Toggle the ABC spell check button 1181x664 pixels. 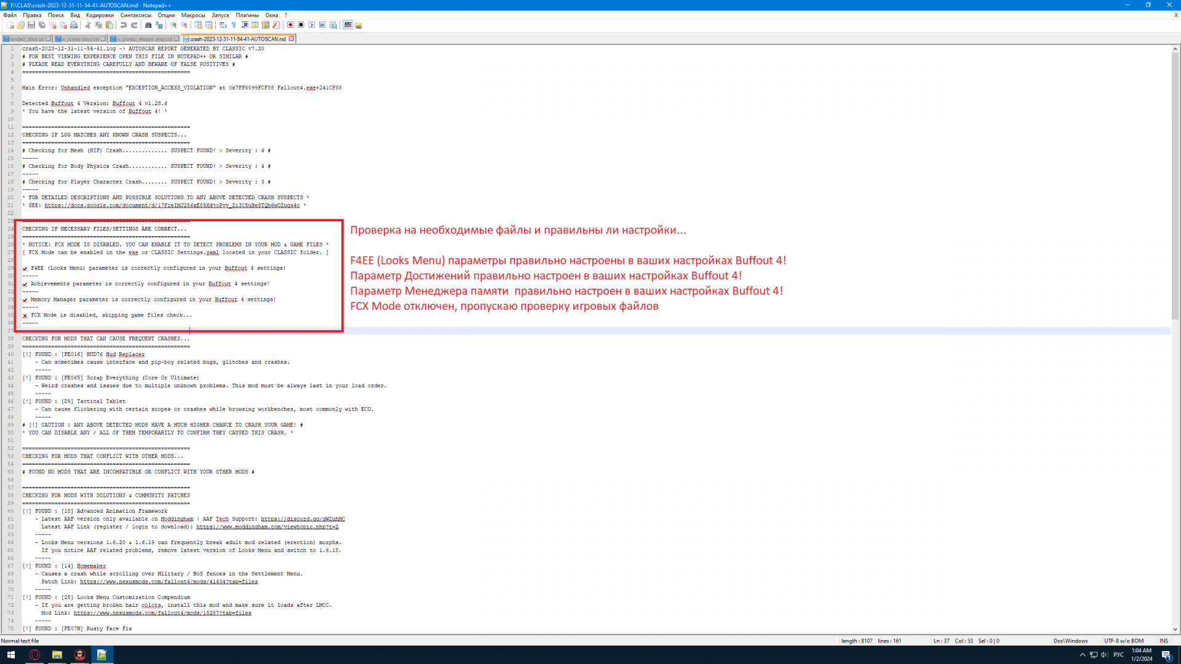click(348, 25)
